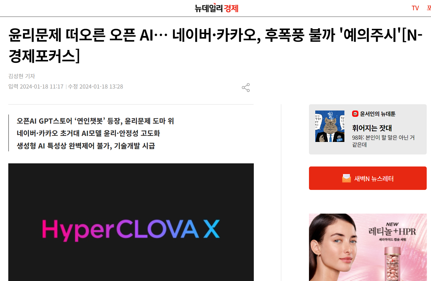This screenshot has height=281, width=431.
Task: Click the subheading about GPT스토어 연인챗봇
Action: point(95,121)
